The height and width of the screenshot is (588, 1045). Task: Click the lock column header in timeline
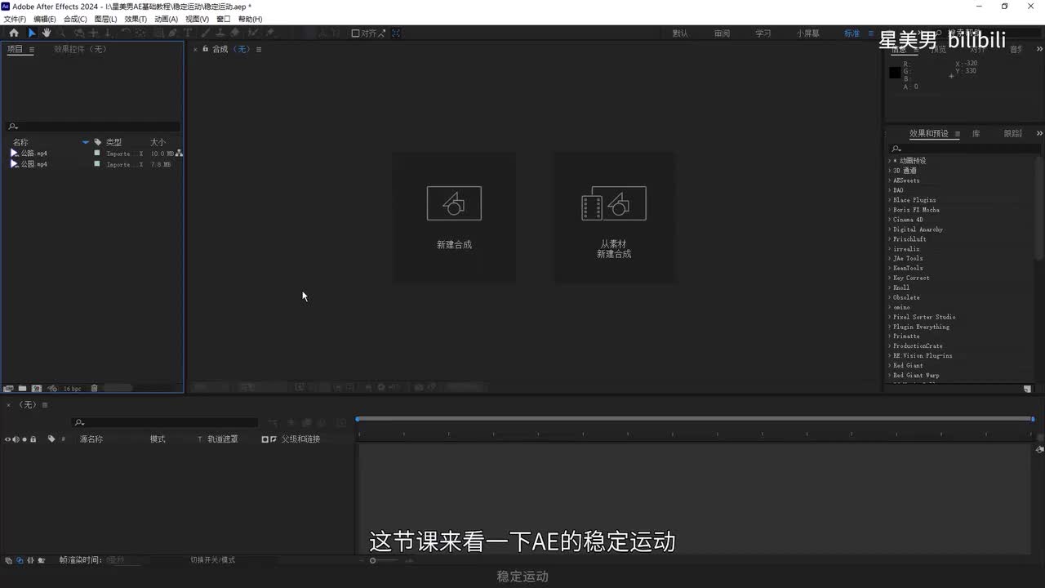coord(33,439)
